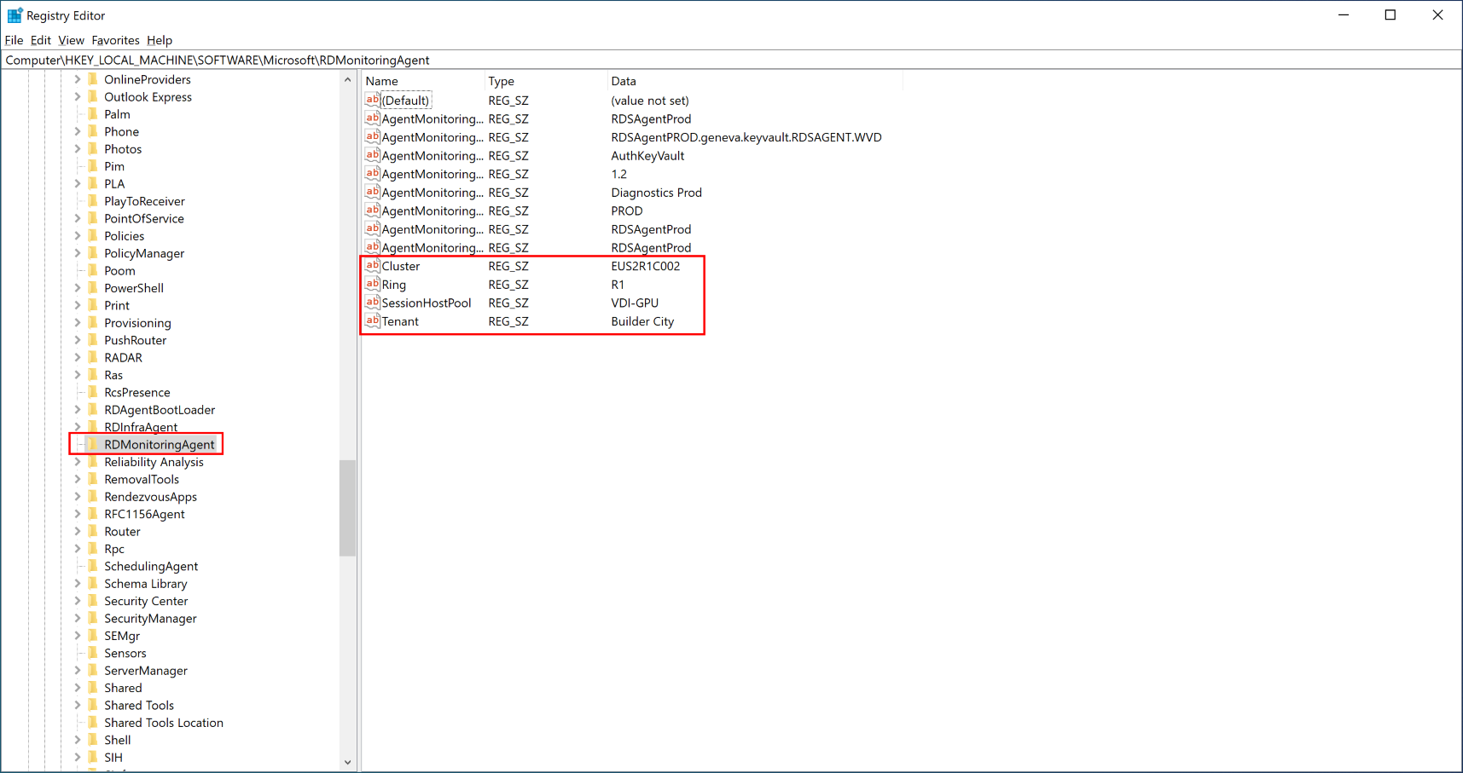Expand the PolicyManager key
Screen dimensions: 1463x773
(78, 253)
